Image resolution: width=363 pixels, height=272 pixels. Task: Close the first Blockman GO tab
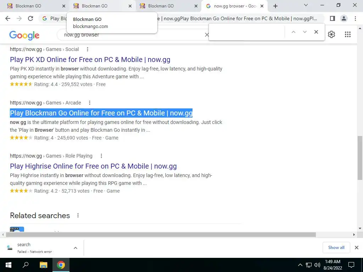64,6
